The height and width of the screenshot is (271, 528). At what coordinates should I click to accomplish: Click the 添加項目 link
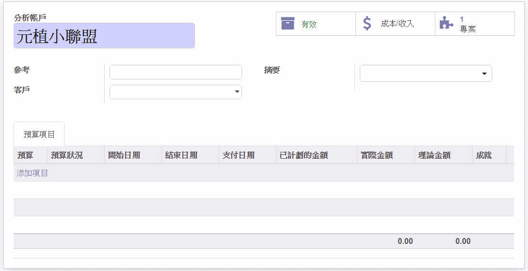click(x=32, y=173)
